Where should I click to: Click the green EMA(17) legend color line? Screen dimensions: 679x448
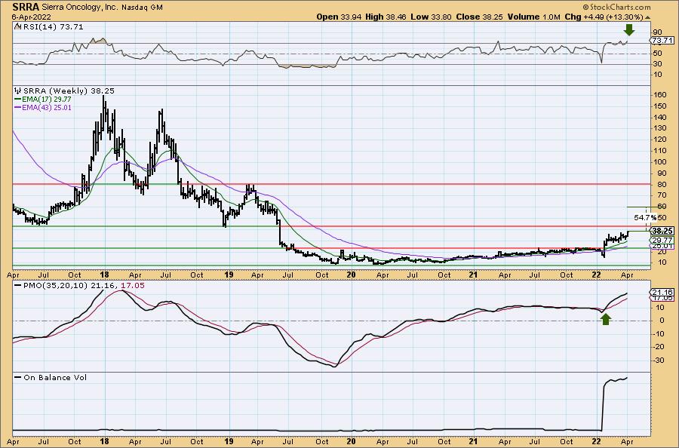click(18, 99)
